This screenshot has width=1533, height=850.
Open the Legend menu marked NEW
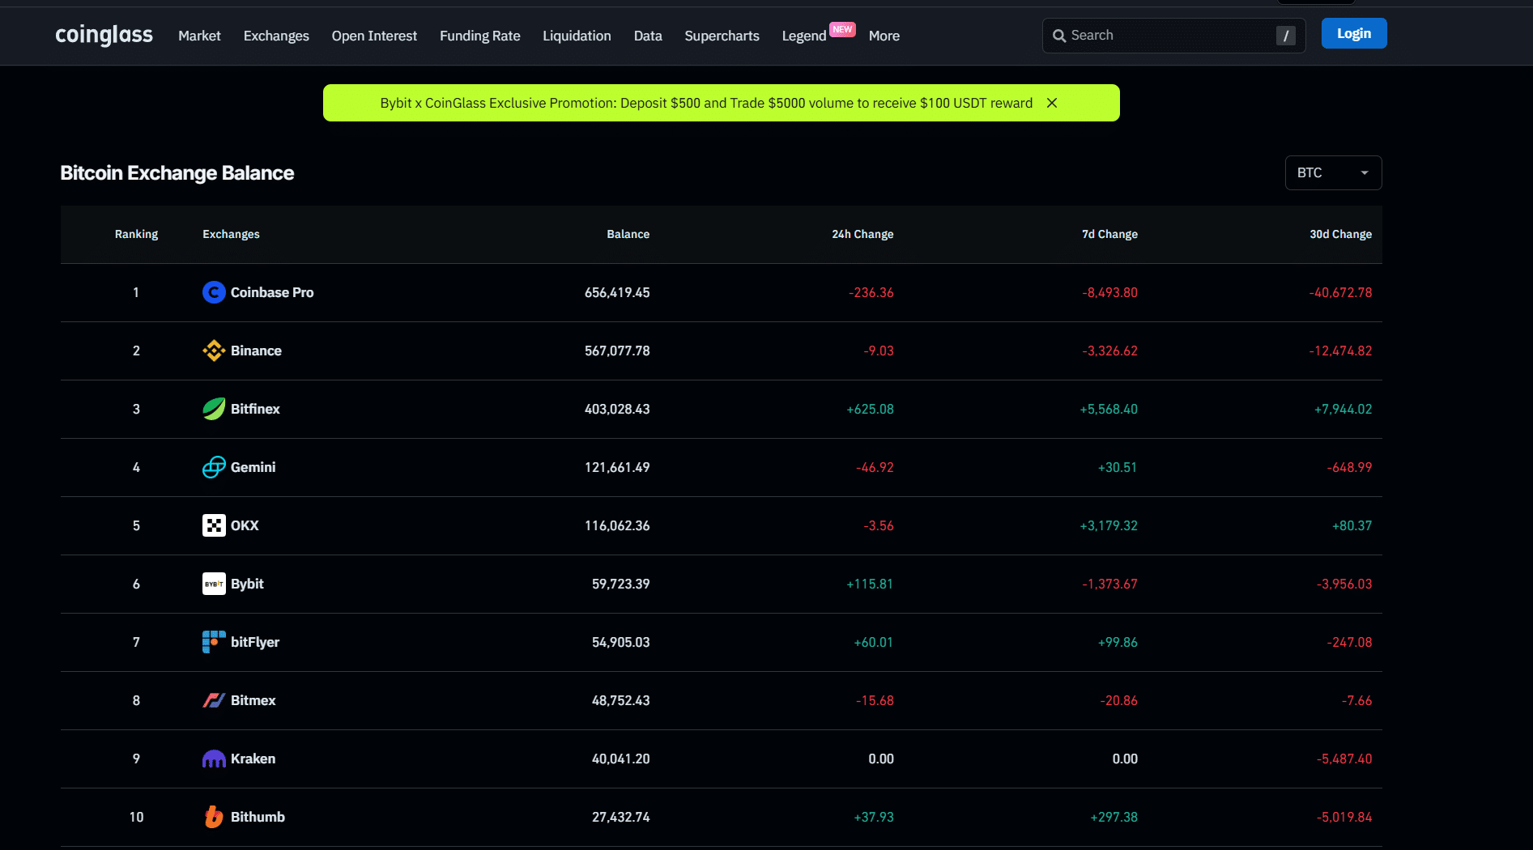(x=803, y=36)
